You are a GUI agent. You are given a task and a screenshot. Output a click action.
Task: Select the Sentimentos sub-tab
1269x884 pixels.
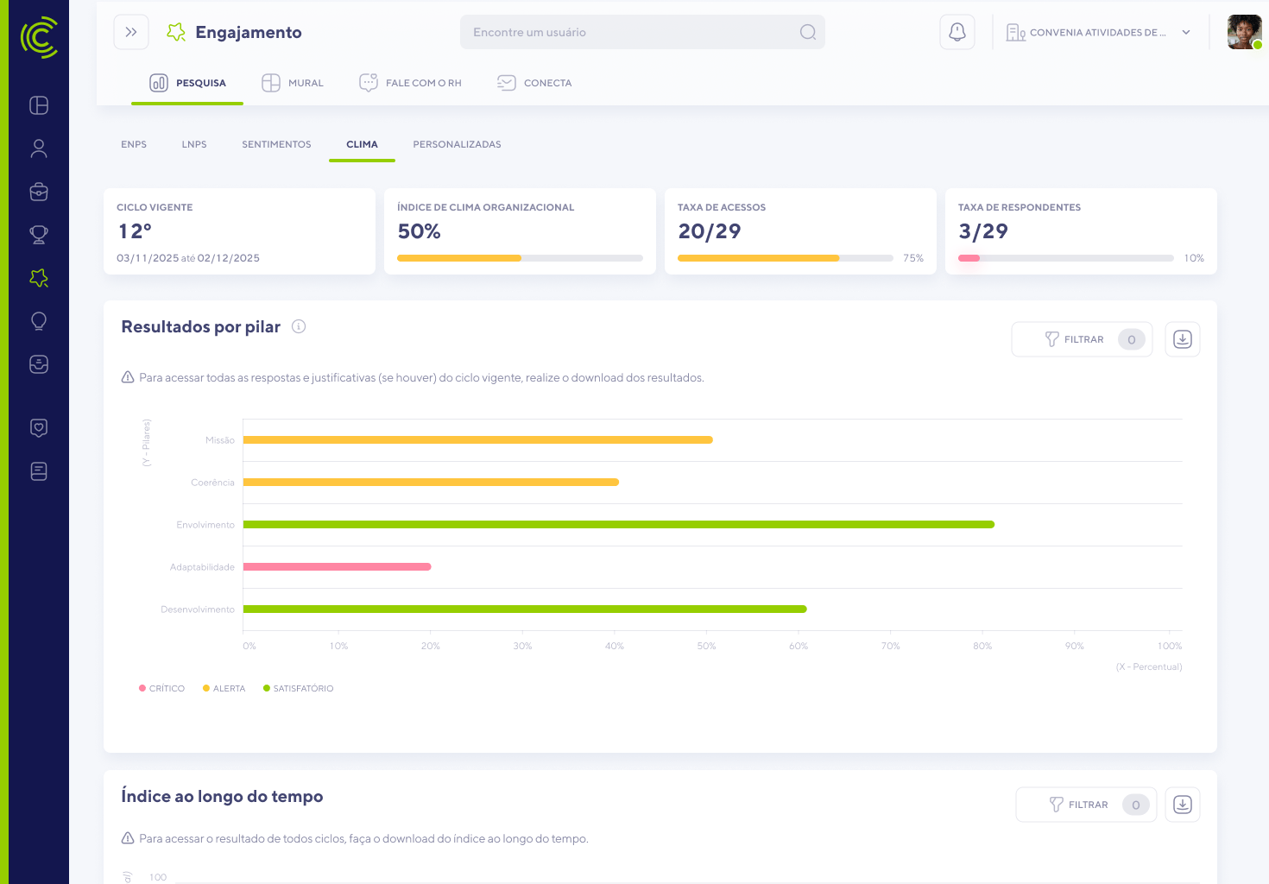(x=276, y=144)
